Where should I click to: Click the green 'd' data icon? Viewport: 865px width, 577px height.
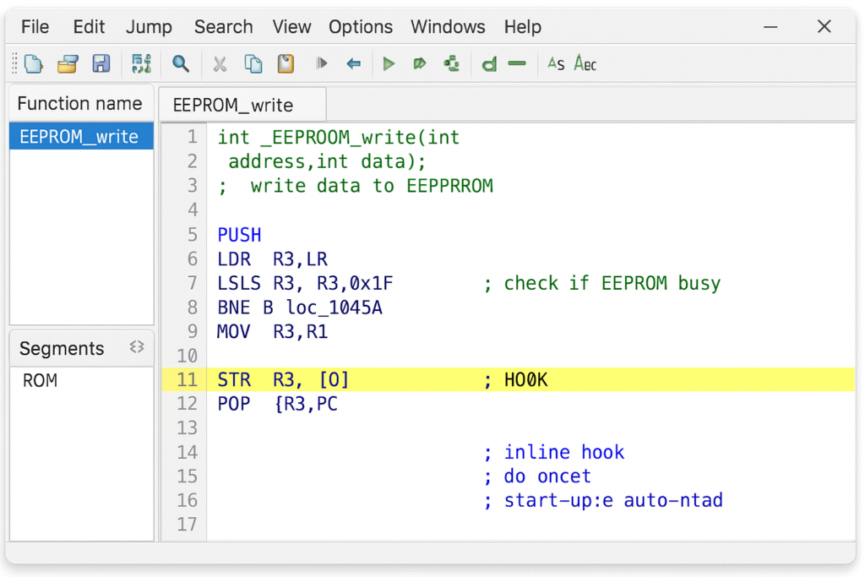click(x=489, y=64)
